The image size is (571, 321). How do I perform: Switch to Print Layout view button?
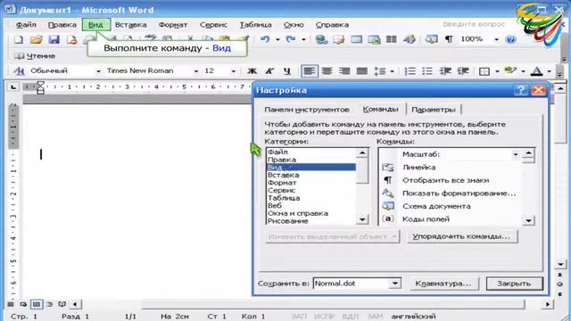point(37,304)
